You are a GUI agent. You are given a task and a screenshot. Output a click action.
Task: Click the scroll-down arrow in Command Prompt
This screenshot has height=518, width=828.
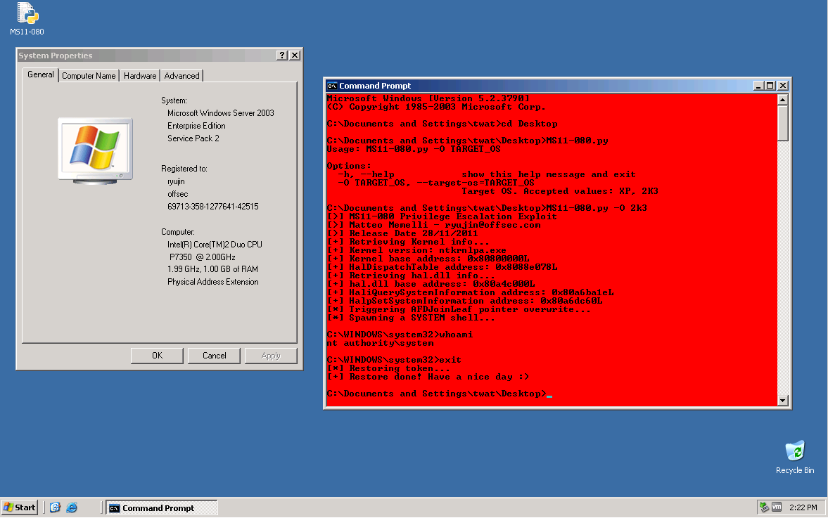click(782, 399)
